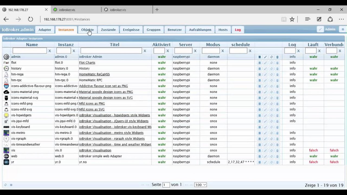Click the schedule value 2,17,32,47 * * * *

[241, 162]
